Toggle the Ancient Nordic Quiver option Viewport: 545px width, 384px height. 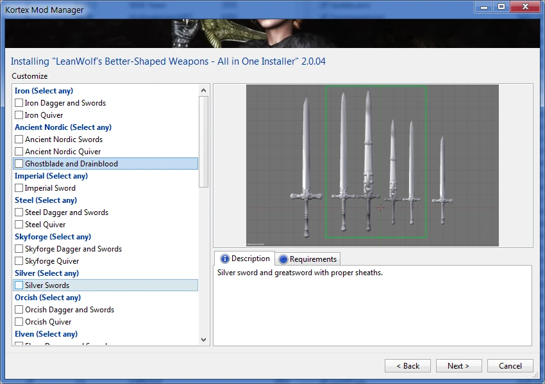pyautogui.click(x=19, y=152)
